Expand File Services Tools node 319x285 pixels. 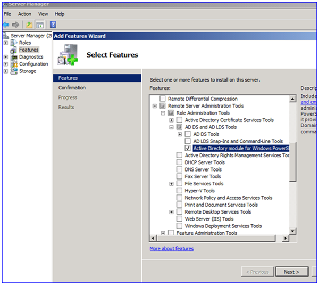(171, 184)
